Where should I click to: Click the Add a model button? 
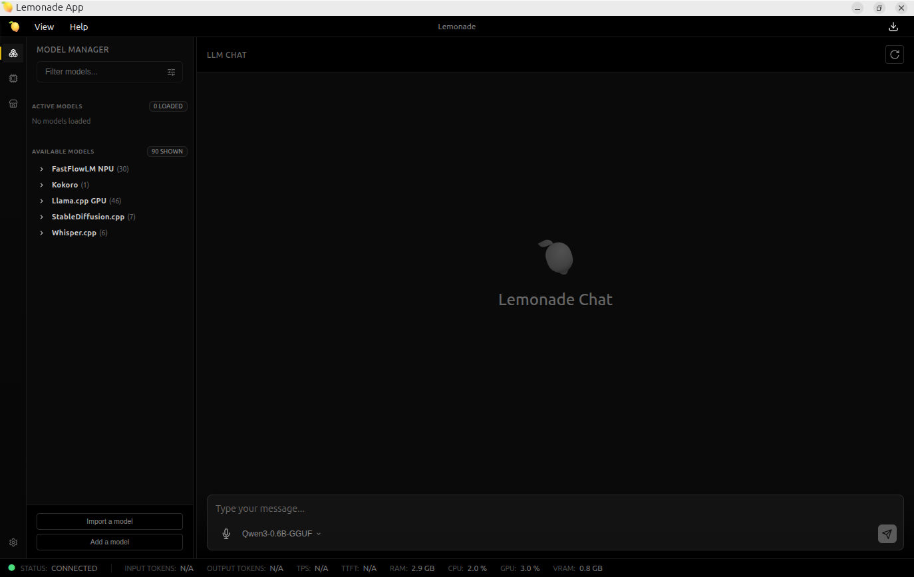pos(109,542)
